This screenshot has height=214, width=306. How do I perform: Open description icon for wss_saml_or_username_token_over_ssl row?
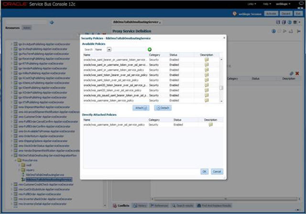pyautogui.click(x=207, y=65)
